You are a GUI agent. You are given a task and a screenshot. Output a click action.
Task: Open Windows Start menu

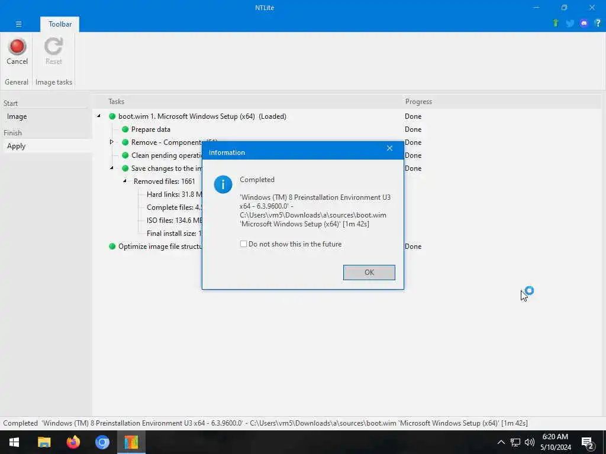(14, 442)
